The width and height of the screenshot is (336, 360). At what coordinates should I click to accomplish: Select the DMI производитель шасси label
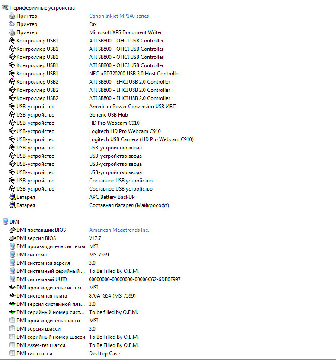click(48, 321)
